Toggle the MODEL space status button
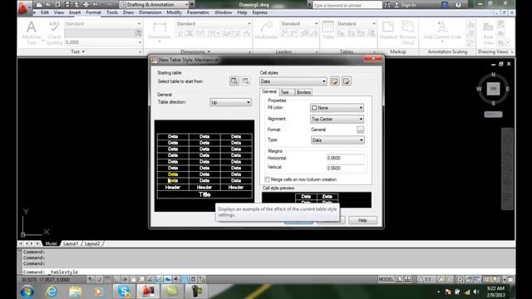532x299 pixels. [386, 279]
